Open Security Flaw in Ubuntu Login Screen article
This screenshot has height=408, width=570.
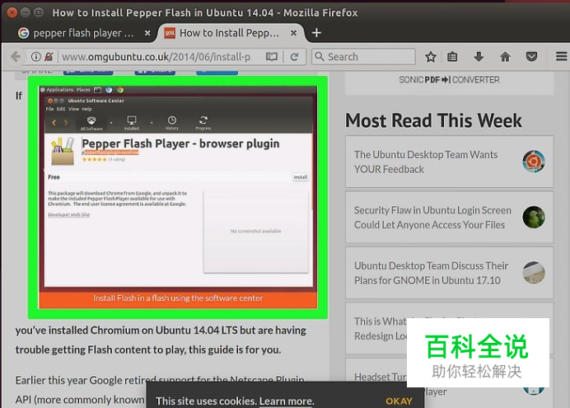[x=432, y=218]
